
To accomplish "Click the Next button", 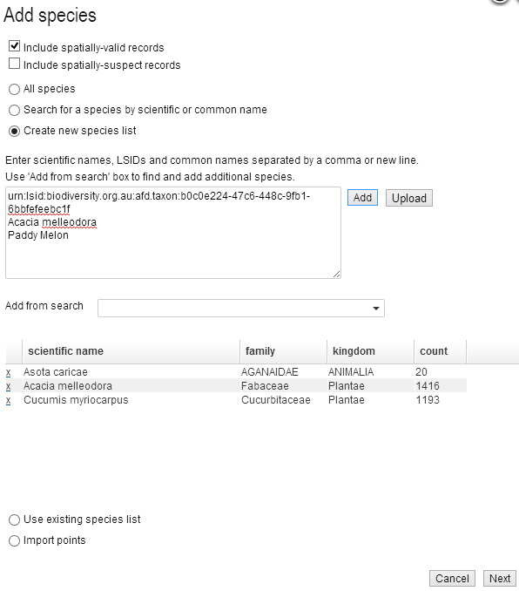I will click(x=500, y=578).
